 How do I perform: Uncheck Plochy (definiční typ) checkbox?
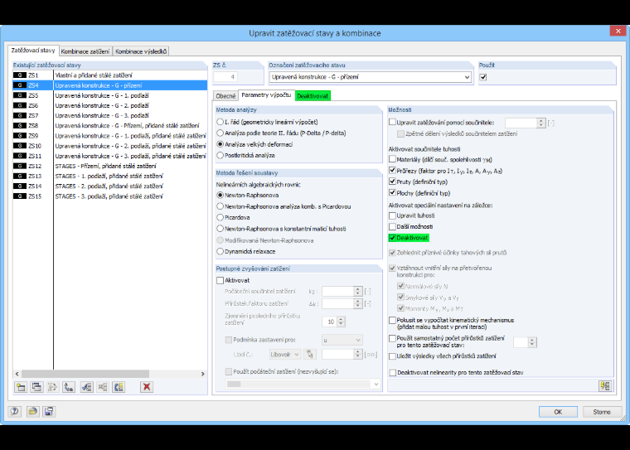[393, 193]
